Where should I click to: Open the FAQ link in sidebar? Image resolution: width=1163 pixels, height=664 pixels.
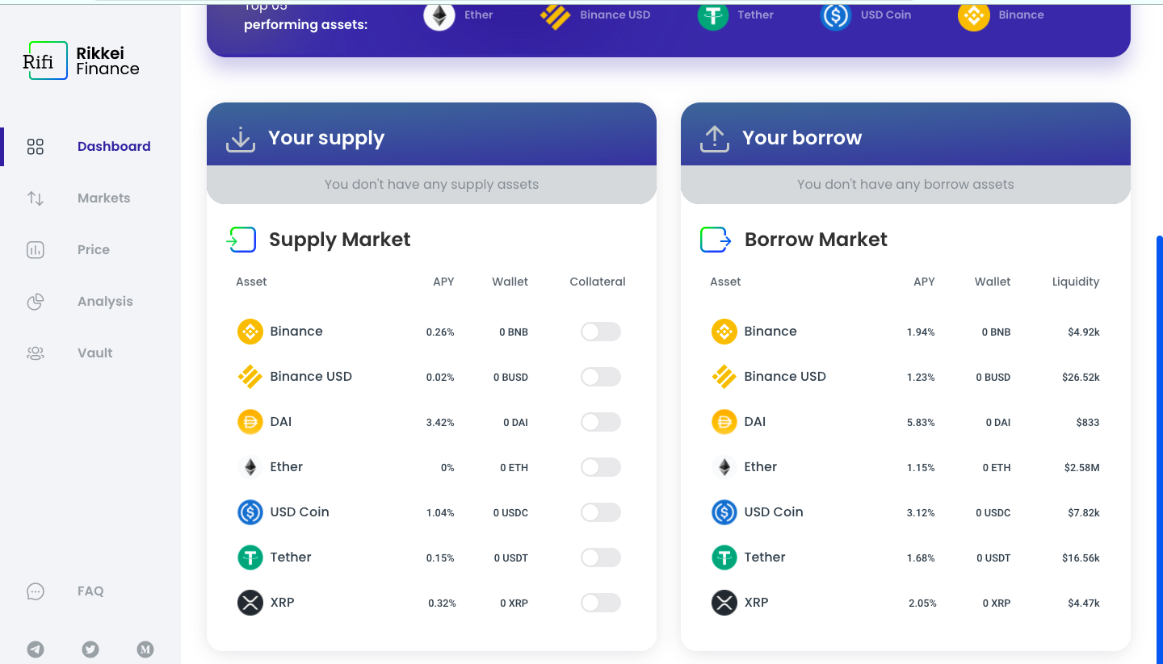(90, 591)
